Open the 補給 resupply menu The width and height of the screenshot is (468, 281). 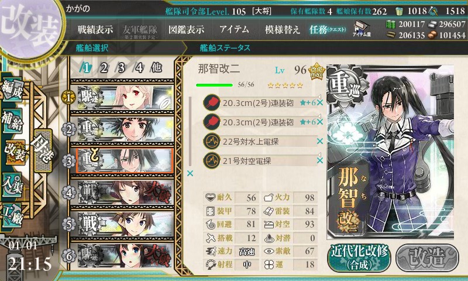click(12, 121)
